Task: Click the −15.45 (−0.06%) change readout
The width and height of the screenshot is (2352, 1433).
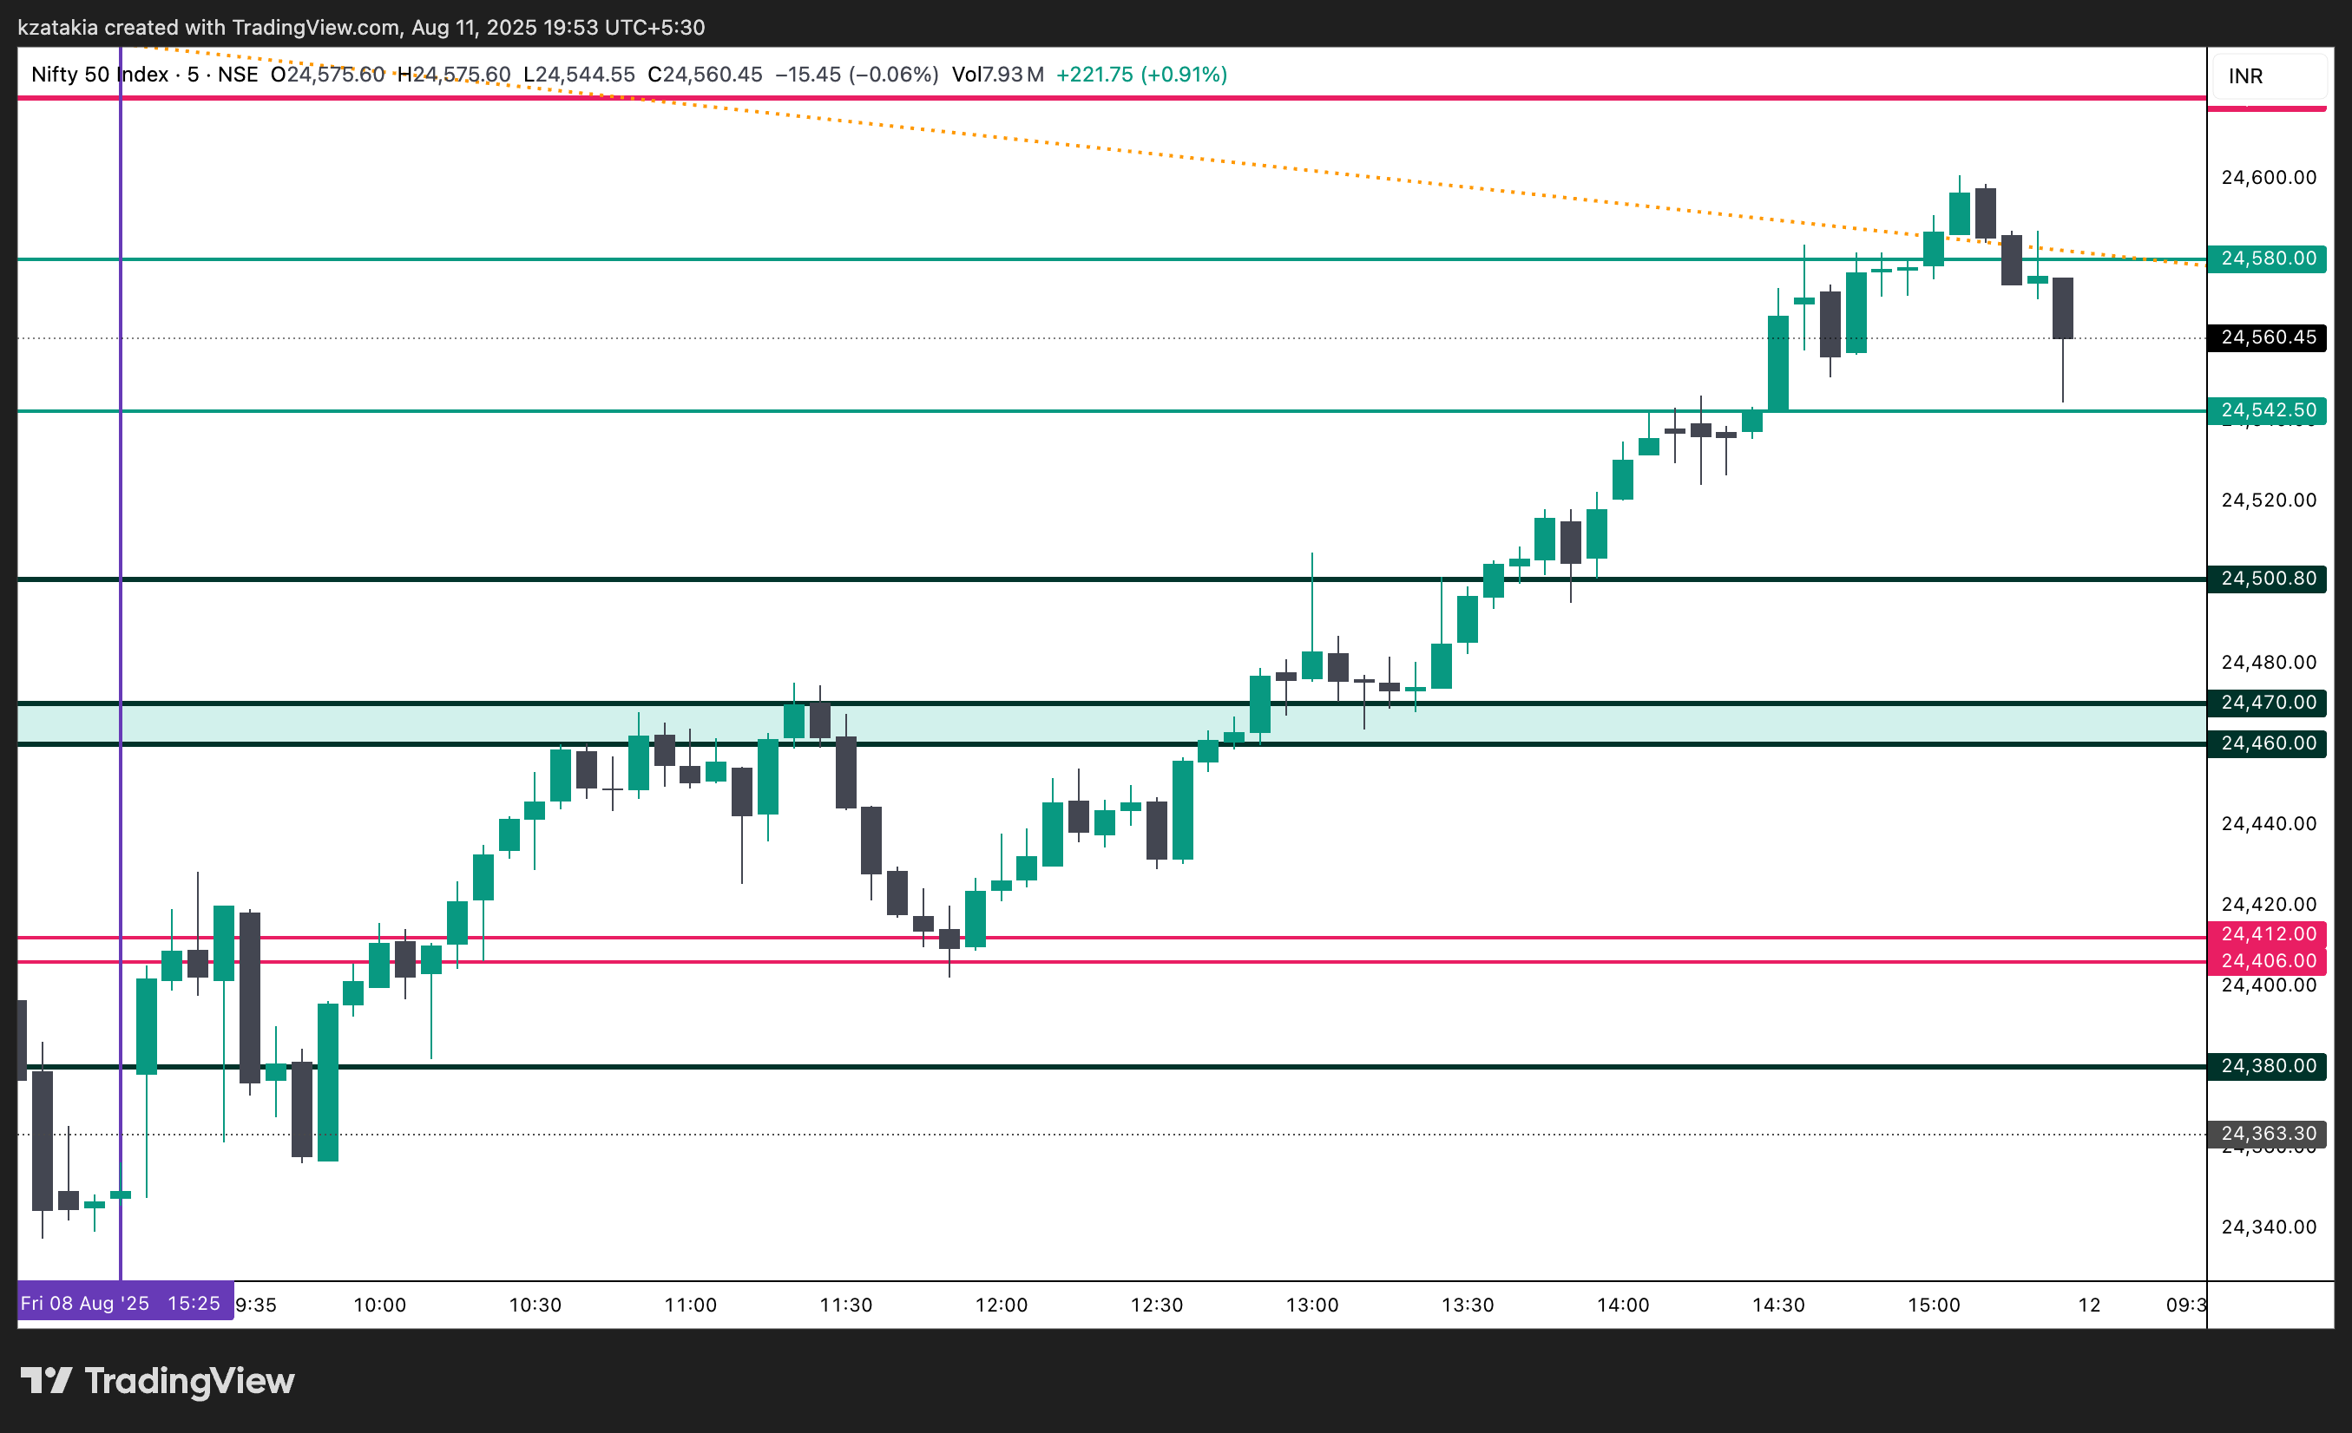Action: coord(857,75)
